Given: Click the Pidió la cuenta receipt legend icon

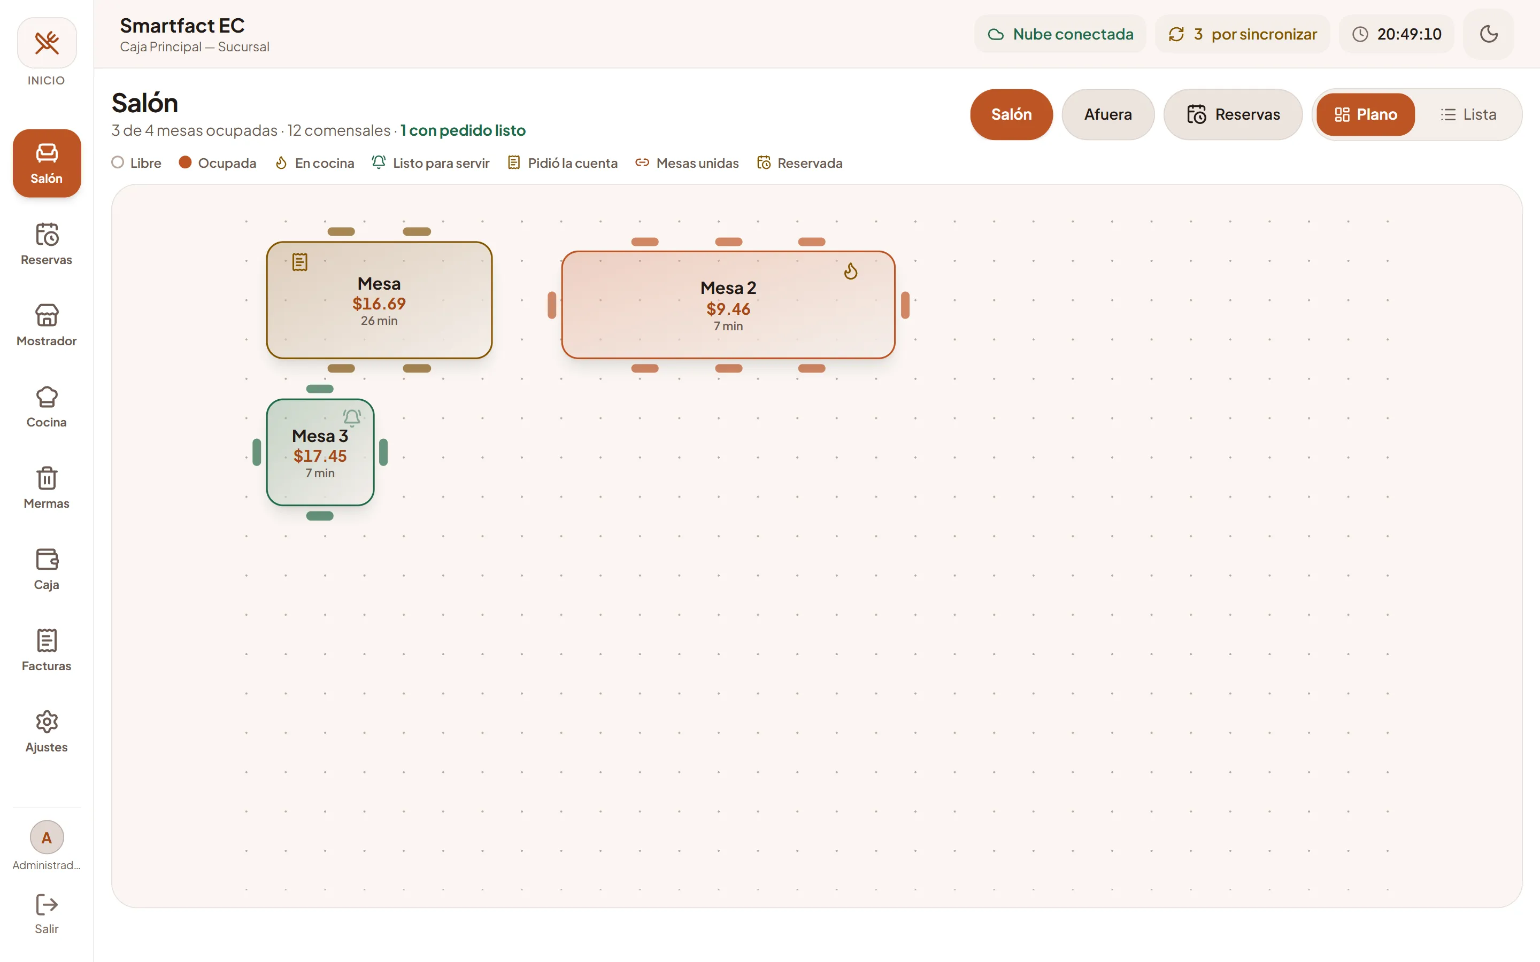Looking at the screenshot, I should pyautogui.click(x=513, y=163).
